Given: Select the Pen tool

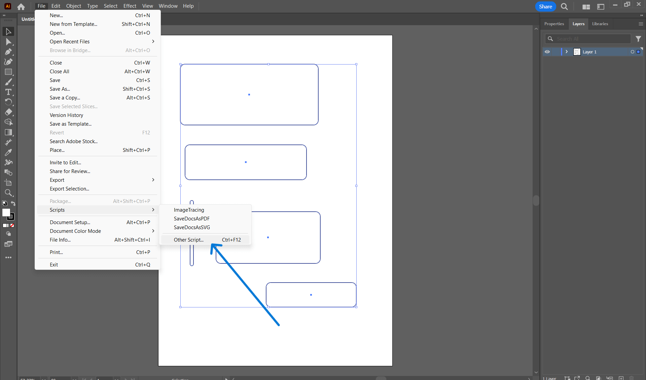Looking at the screenshot, I should tap(8, 52).
